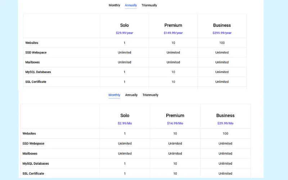Screen dimensions: 288x180
Task: Click Premium Mailboxes Unlimited in annual table
Action: 173,62
